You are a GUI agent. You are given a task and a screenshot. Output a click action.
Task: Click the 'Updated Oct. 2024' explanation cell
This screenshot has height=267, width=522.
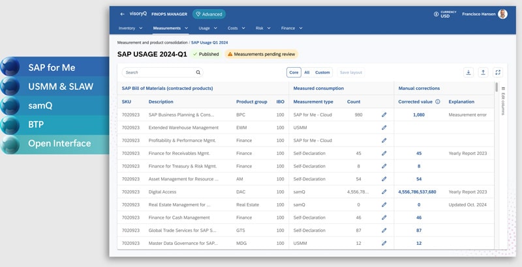click(x=467, y=204)
